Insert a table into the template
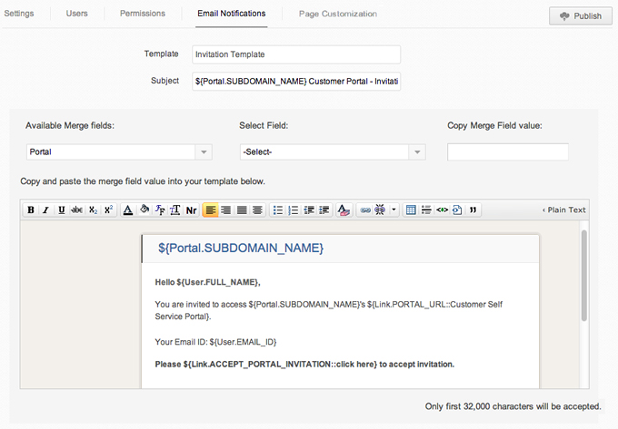 [411, 210]
